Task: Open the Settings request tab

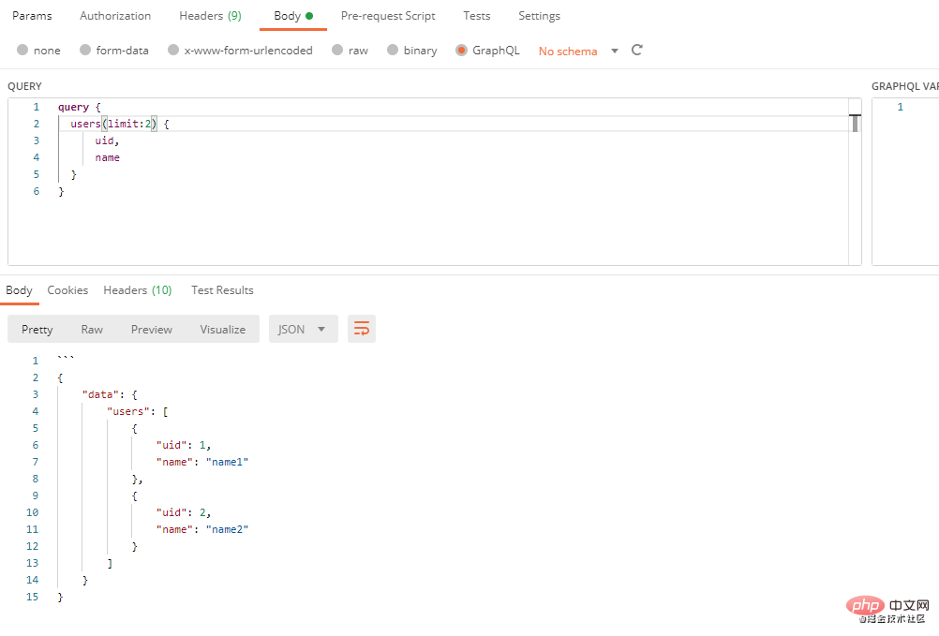Action: point(539,16)
